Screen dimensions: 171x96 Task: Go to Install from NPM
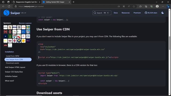tap(13, 56)
